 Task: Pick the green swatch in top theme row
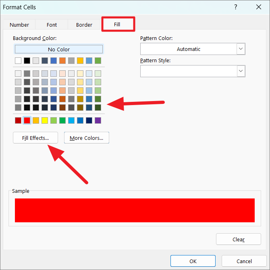[98, 61]
